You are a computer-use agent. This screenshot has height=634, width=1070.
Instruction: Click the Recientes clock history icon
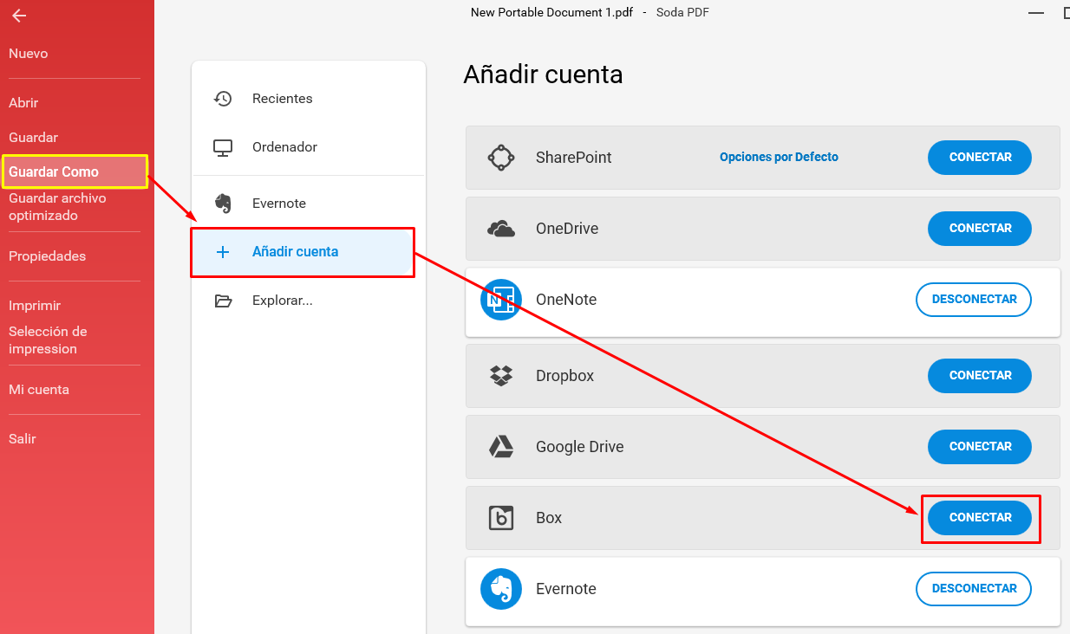(x=223, y=99)
